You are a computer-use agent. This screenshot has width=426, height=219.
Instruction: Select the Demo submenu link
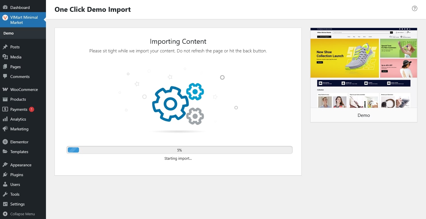pyautogui.click(x=9, y=33)
